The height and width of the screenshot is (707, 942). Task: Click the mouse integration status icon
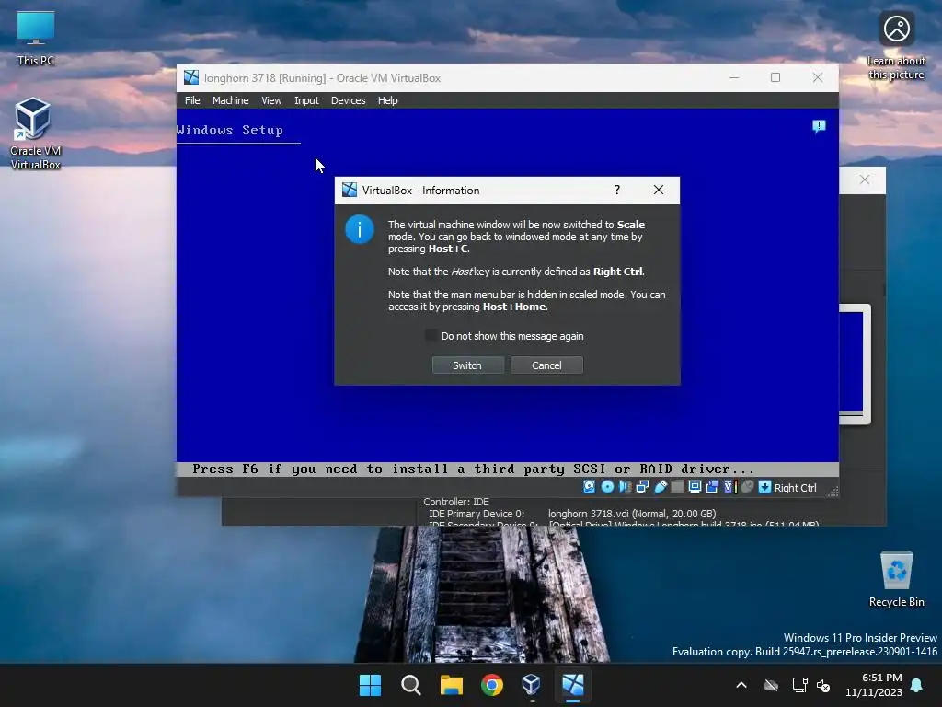747,487
